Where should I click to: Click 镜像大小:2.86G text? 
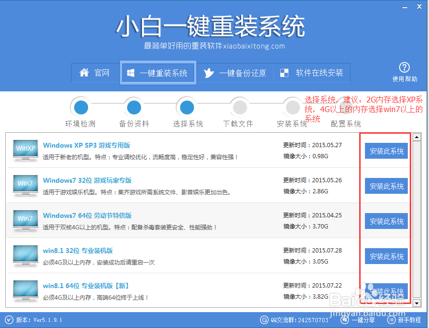(306, 191)
